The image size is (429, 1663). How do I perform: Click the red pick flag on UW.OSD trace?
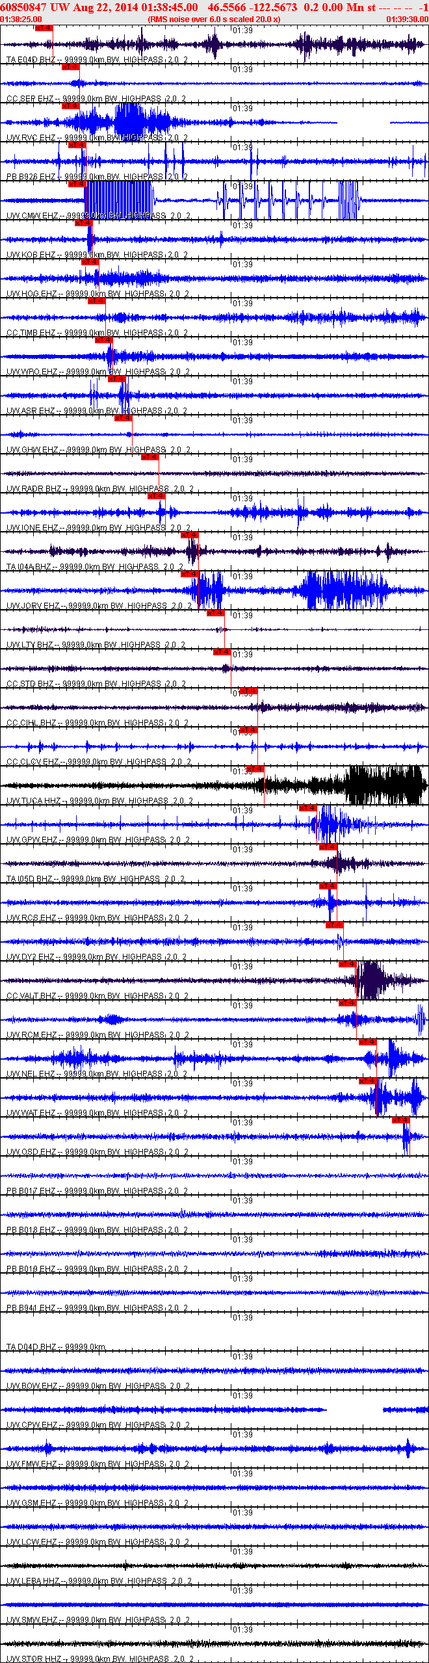pyautogui.click(x=400, y=1120)
